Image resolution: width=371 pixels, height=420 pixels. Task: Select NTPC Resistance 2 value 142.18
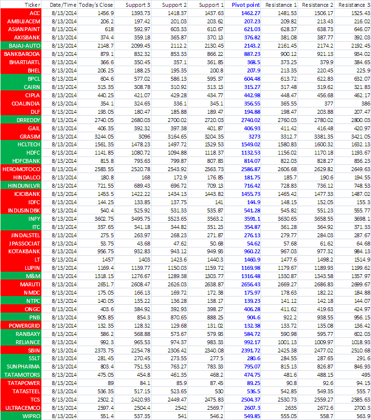[x=325, y=301]
